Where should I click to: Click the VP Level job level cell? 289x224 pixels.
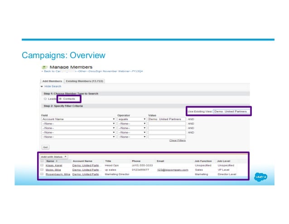tap(223, 169)
